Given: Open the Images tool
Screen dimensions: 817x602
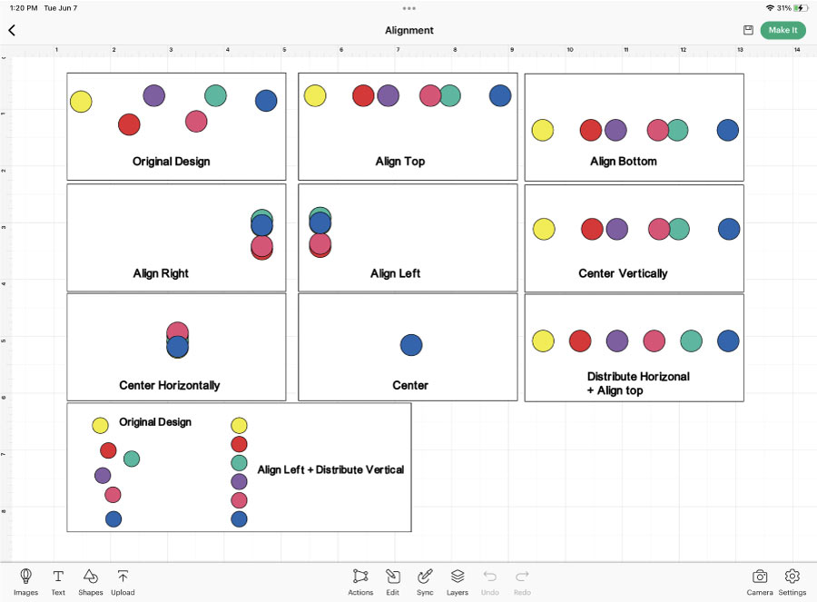Looking at the screenshot, I should tap(25, 582).
